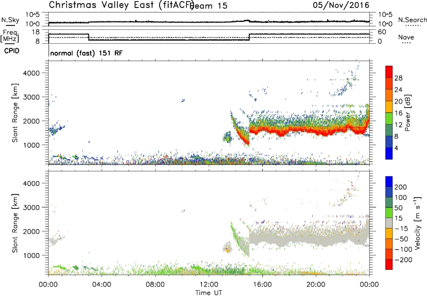Pick the red bottom segment of Velocity colorbar

tap(389, 264)
